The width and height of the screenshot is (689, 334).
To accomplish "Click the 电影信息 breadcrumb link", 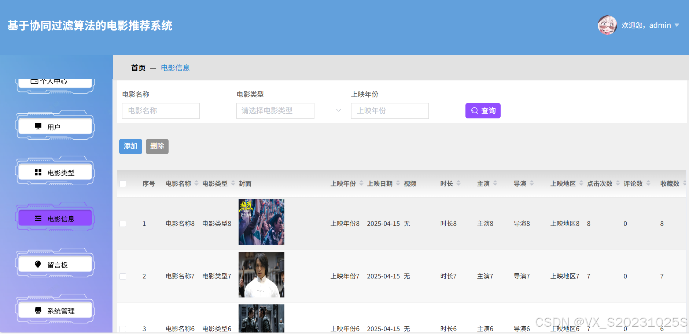I will click(175, 68).
